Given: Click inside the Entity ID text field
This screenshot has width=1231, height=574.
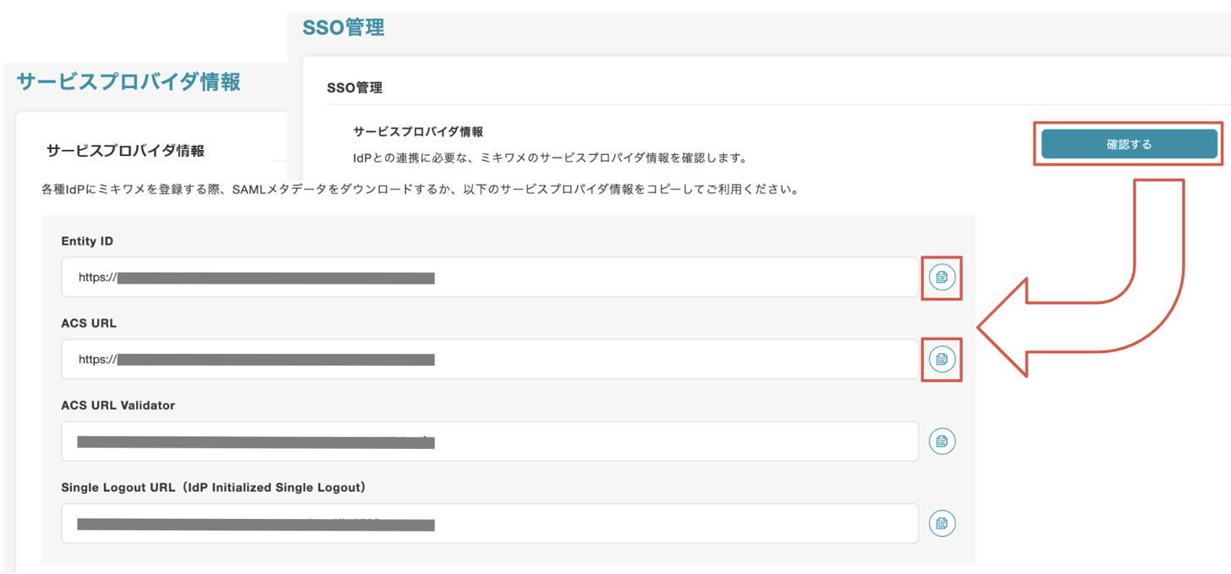Looking at the screenshot, I should (489, 278).
